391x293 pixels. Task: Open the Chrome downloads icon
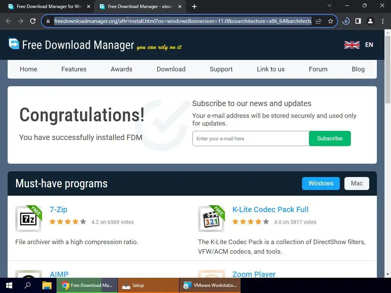(346, 21)
